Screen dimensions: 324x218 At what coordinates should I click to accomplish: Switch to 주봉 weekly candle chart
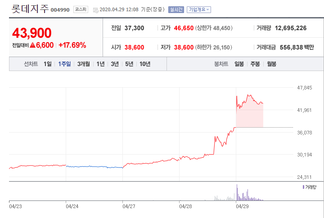(255, 64)
